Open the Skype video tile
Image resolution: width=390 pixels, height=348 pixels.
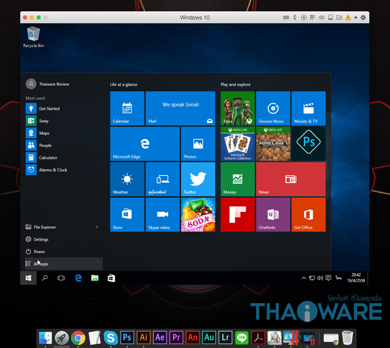(x=163, y=215)
